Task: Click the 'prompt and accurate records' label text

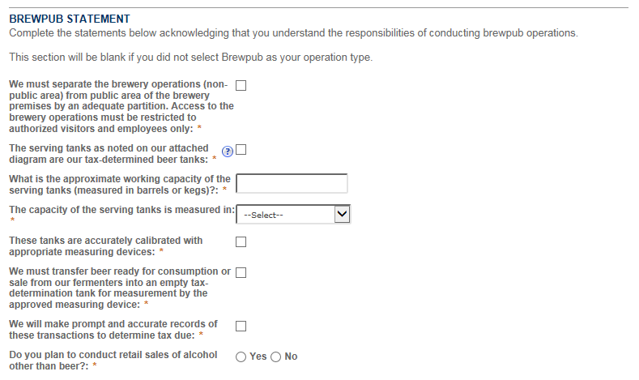Action: (x=113, y=329)
